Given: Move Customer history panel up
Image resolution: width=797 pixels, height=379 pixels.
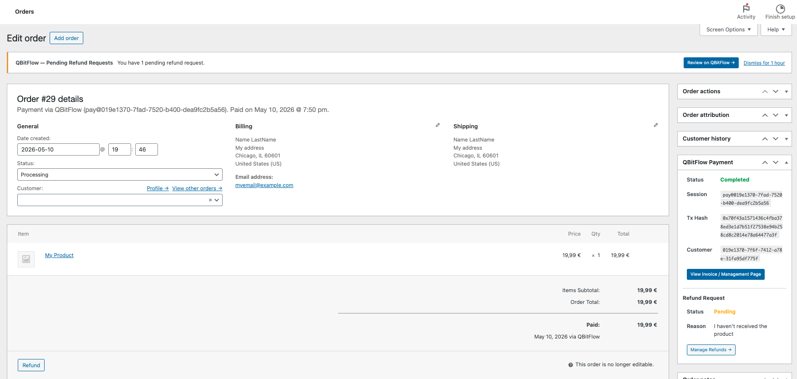Looking at the screenshot, I should point(765,139).
